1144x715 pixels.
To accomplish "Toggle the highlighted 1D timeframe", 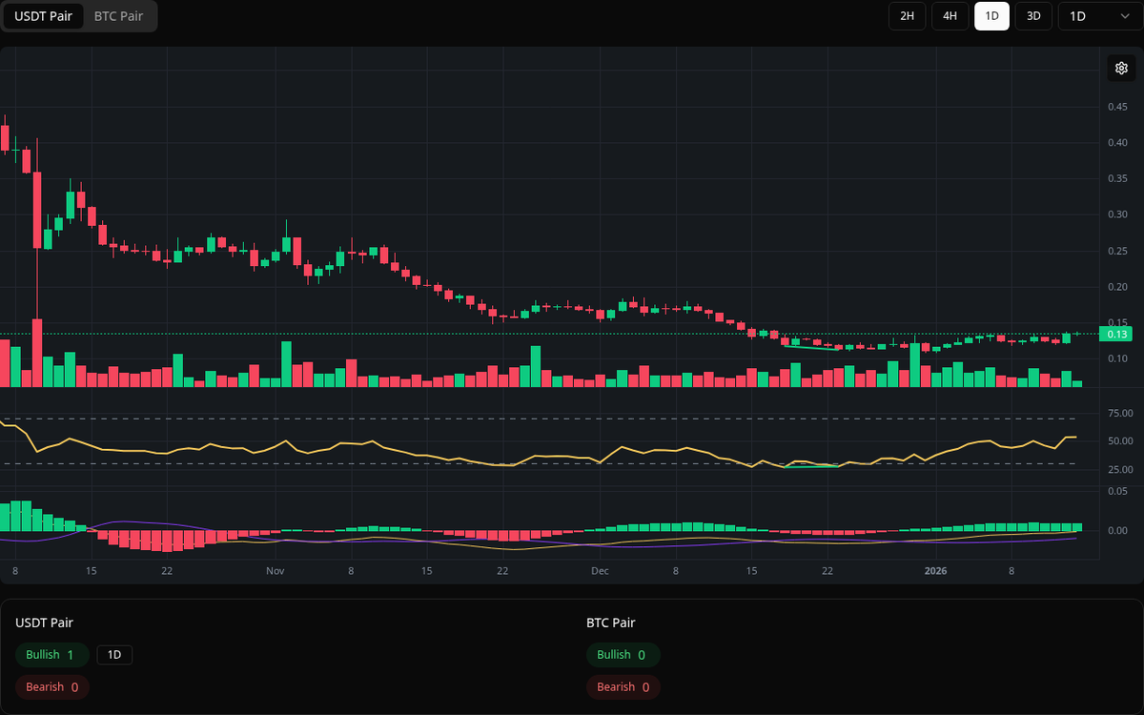I will 991,16.
